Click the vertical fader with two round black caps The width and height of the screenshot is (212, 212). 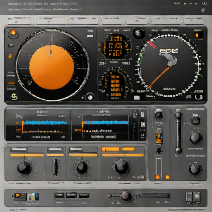[x=178, y=133]
